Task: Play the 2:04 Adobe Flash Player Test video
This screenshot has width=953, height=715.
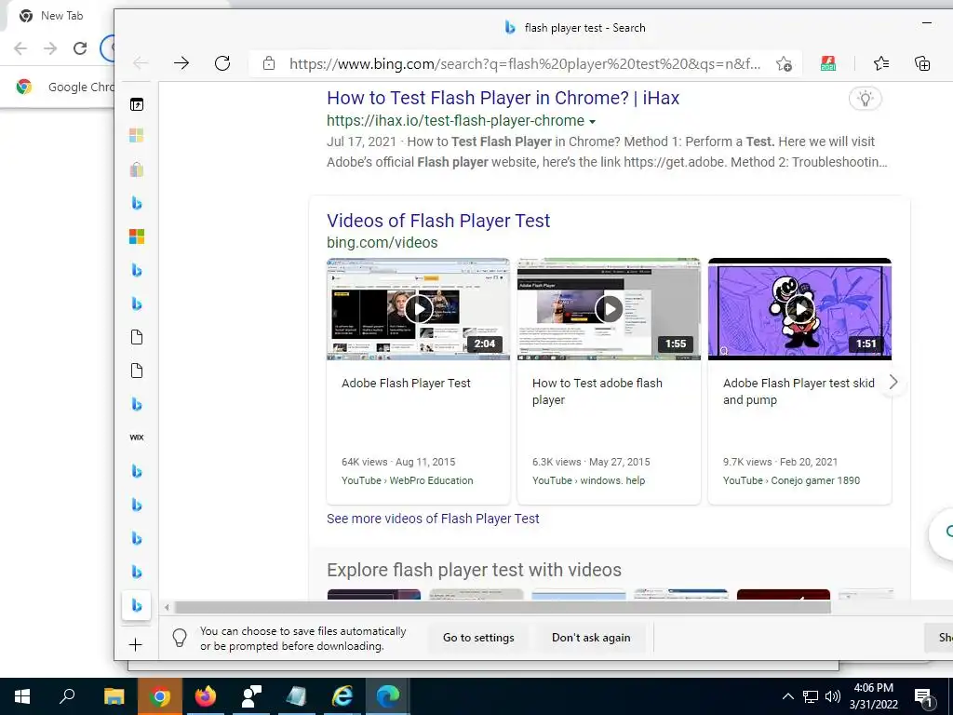Action: 418,309
